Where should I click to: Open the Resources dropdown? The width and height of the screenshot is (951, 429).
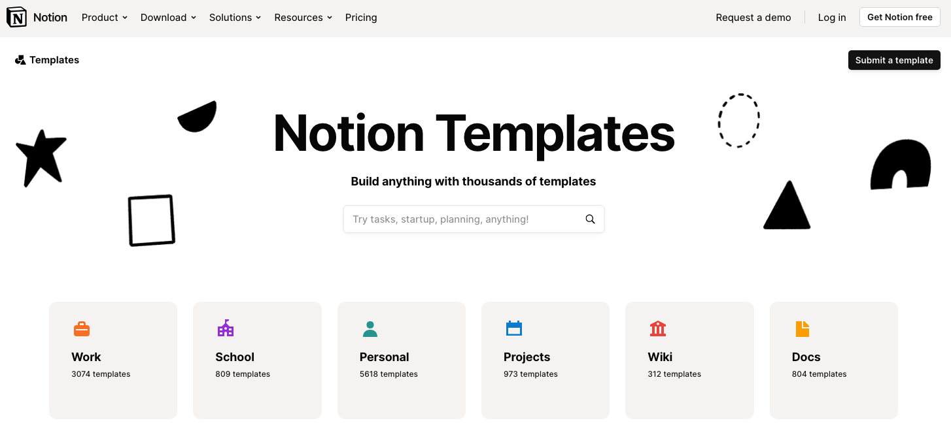pyautogui.click(x=303, y=18)
